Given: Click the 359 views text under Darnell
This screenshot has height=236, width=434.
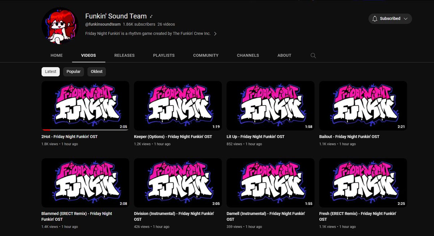Looking at the screenshot, I should 234,227.
